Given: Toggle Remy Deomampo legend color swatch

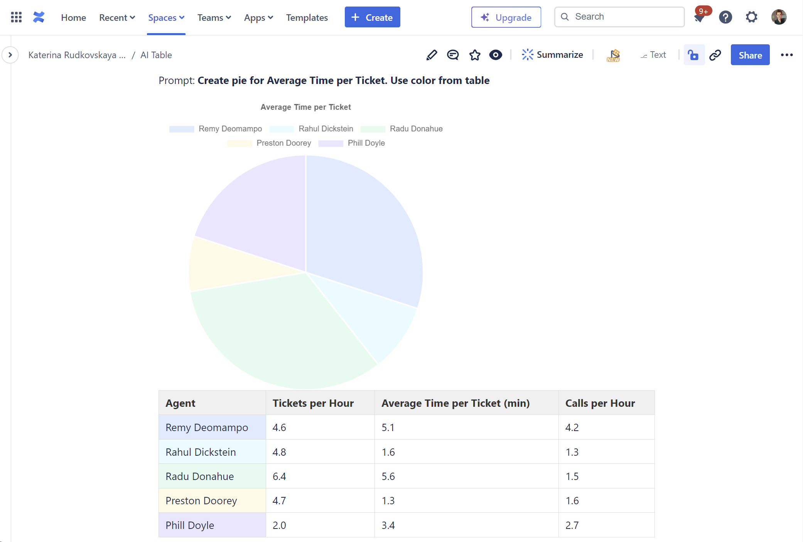Looking at the screenshot, I should [182, 129].
